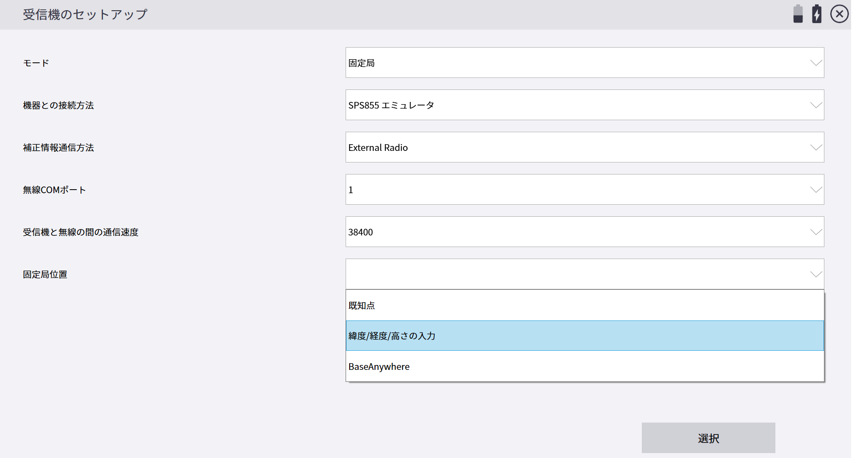This screenshot has width=852, height=458.
Task: Pick BaseAnywhere from the dropdown list
Action: coord(584,366)
